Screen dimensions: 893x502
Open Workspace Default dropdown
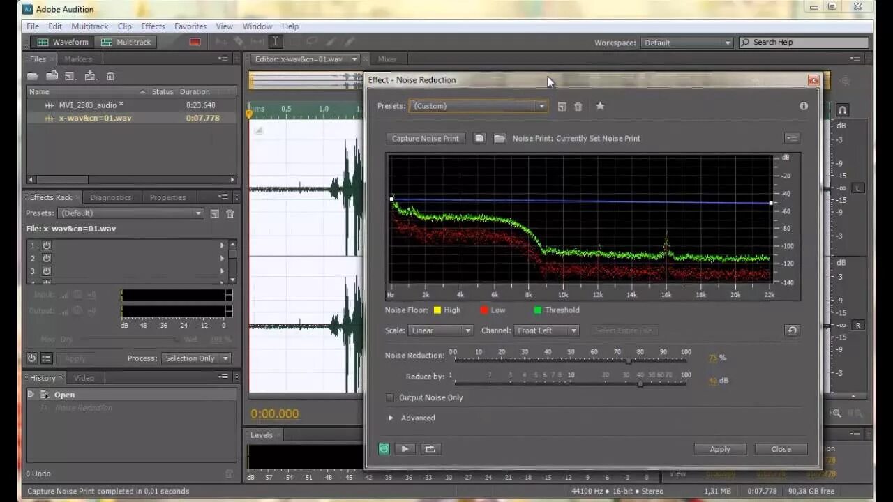(x=687, y=43)
